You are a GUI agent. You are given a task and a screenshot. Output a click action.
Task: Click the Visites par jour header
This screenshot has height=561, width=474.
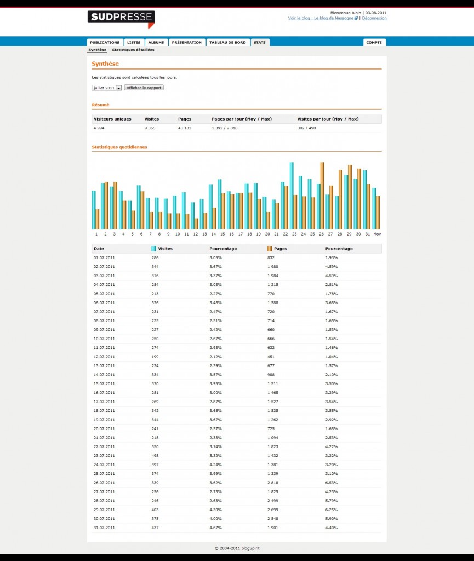pos(328,119)
